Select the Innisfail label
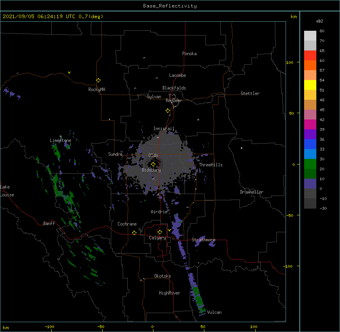The height and width of the screenshot is (332, 340). 164,129
